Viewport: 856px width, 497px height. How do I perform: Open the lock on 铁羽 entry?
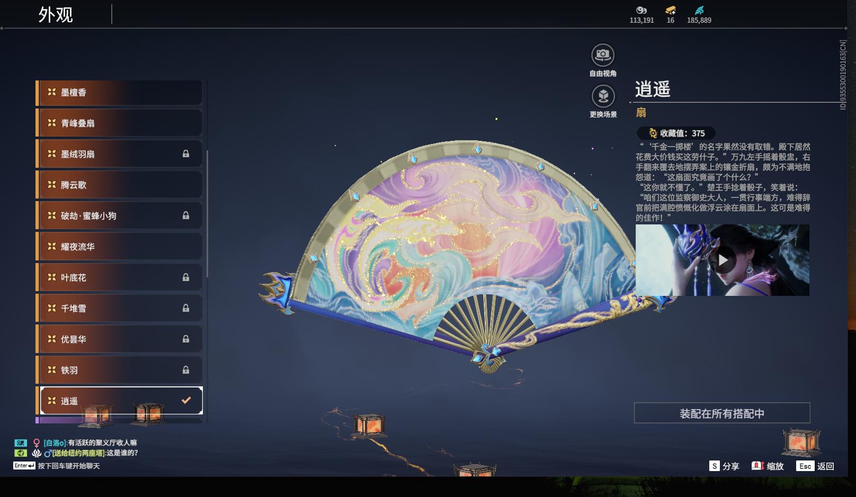(x=186, y=370)
